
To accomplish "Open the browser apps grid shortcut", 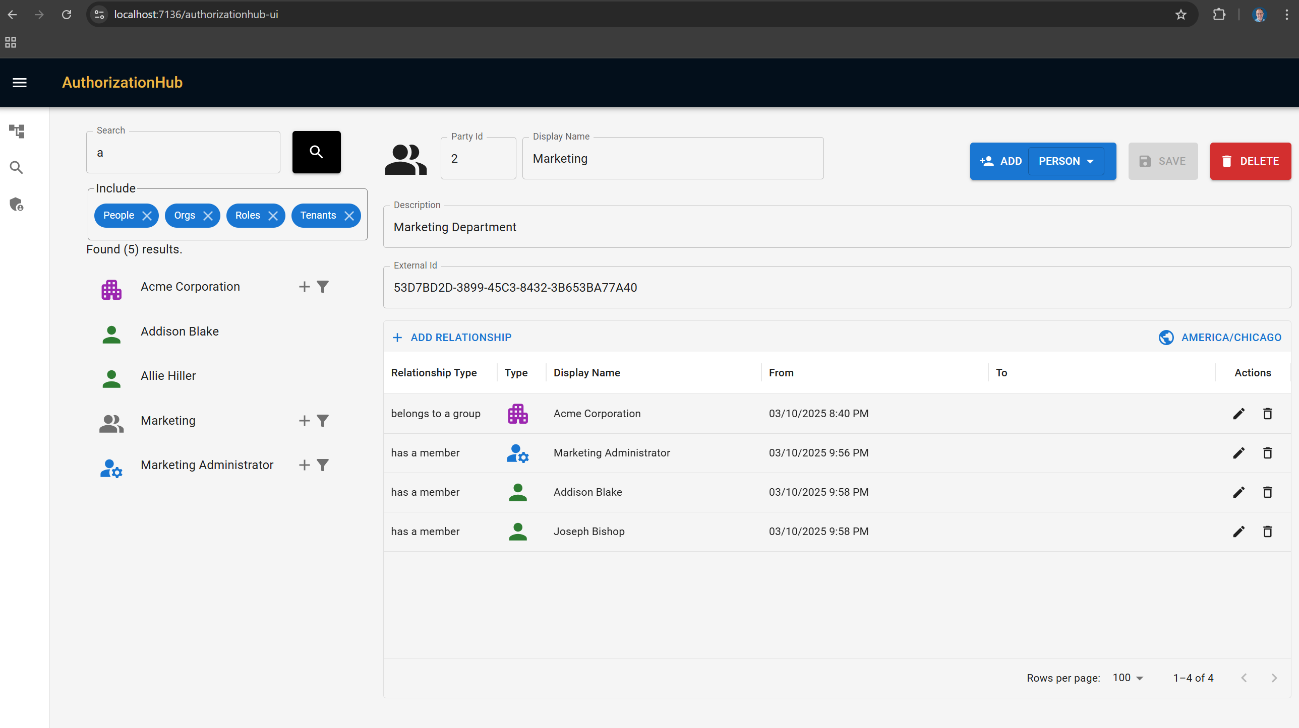I will click(x=11, y=42).
